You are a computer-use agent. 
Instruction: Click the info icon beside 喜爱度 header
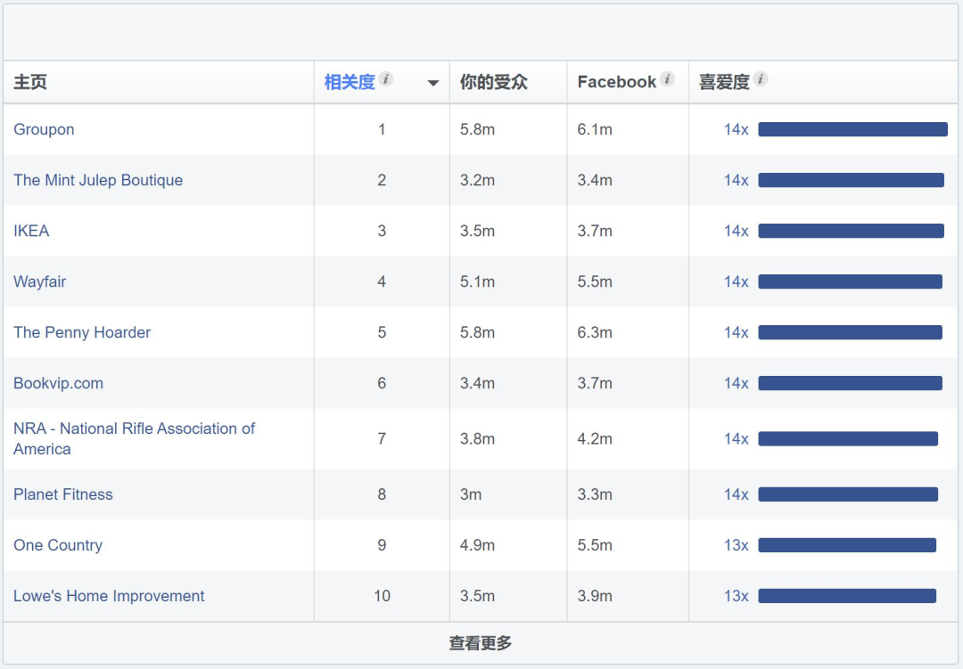click(760, 79)
